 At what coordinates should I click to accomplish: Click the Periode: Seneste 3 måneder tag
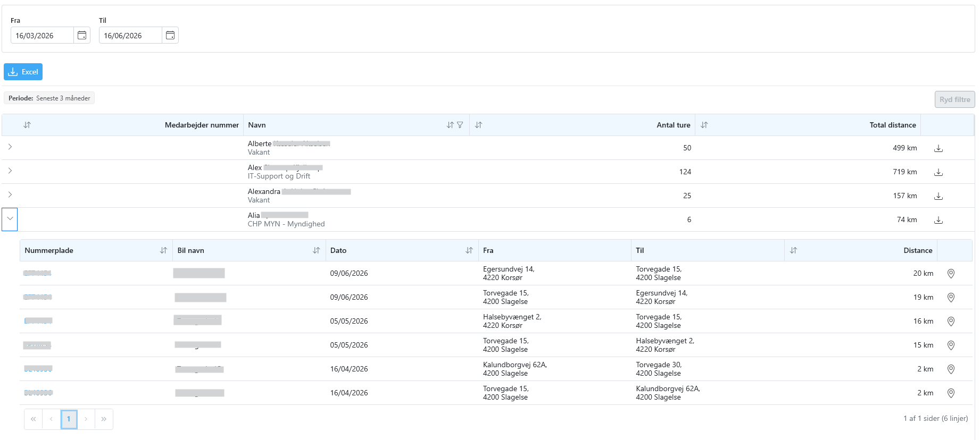click(49, 98)
